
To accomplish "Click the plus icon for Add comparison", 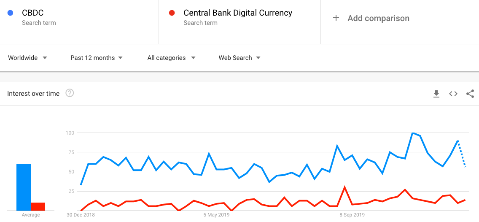I will [336, 18].
